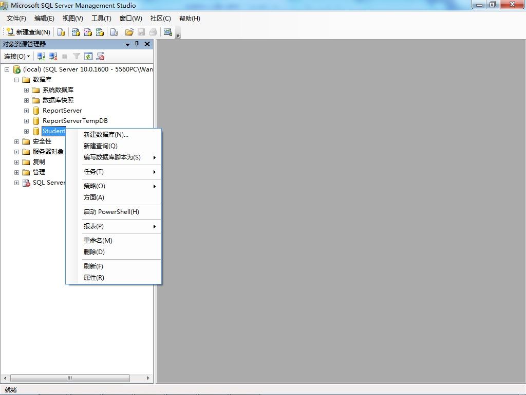Choose 属性(R) from context menu
The height and width of the screenshot is (395, 526).
coord(114,278)
